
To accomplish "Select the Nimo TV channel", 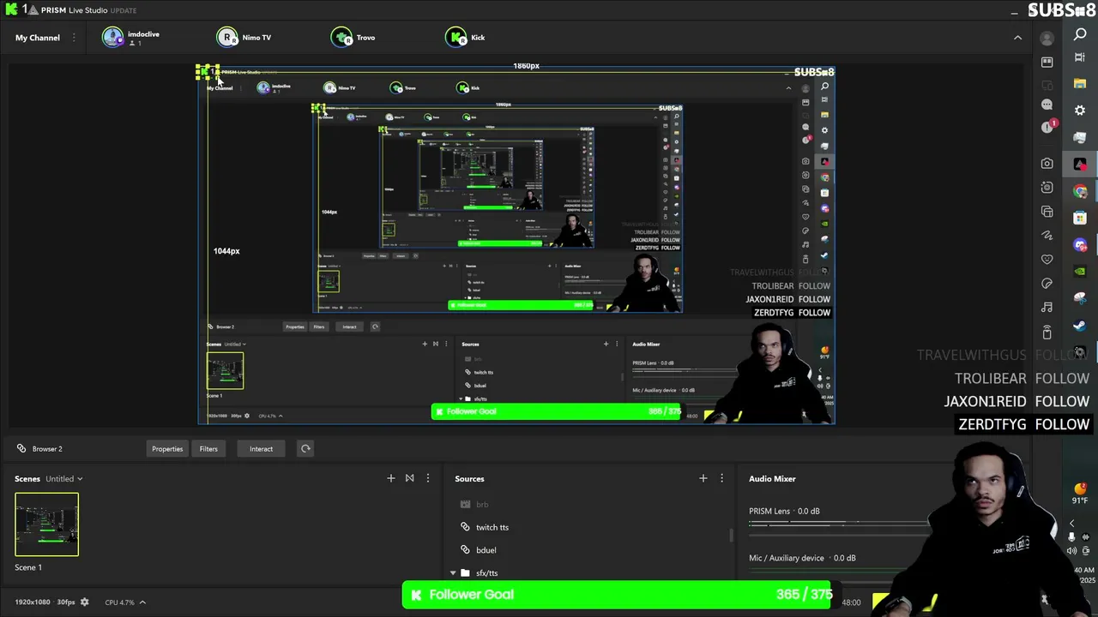I will point(244,38).
